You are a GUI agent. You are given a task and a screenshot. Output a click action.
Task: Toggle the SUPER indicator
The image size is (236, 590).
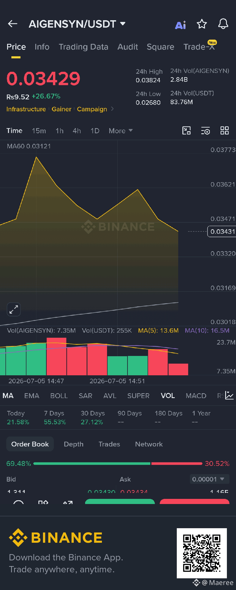tap(138, 396)
